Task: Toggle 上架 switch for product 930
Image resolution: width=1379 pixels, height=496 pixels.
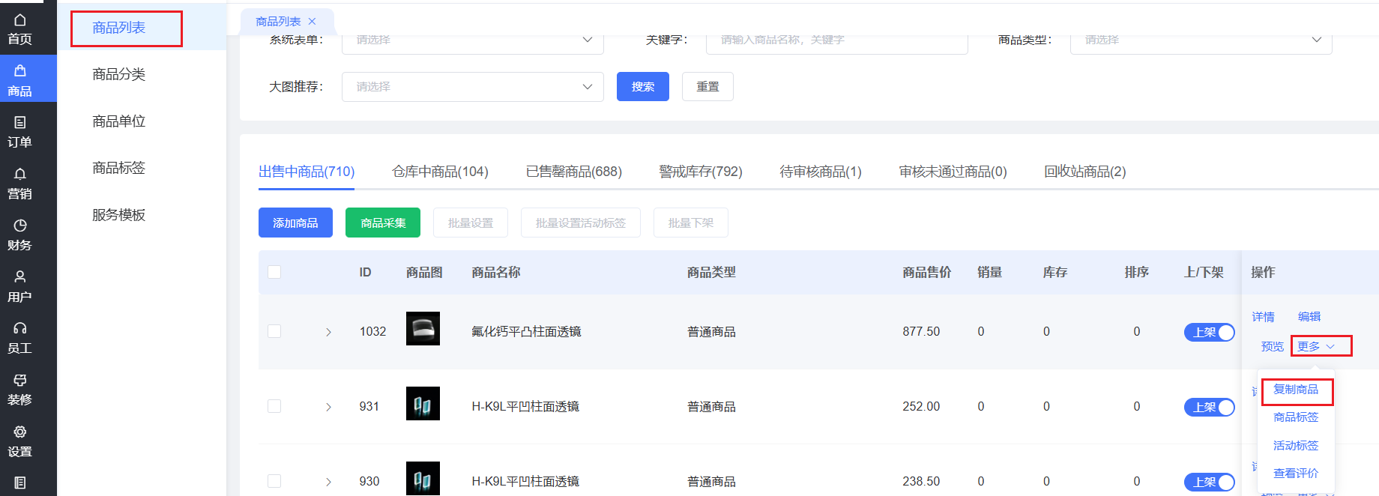Action: click(x=1209, y=482)
